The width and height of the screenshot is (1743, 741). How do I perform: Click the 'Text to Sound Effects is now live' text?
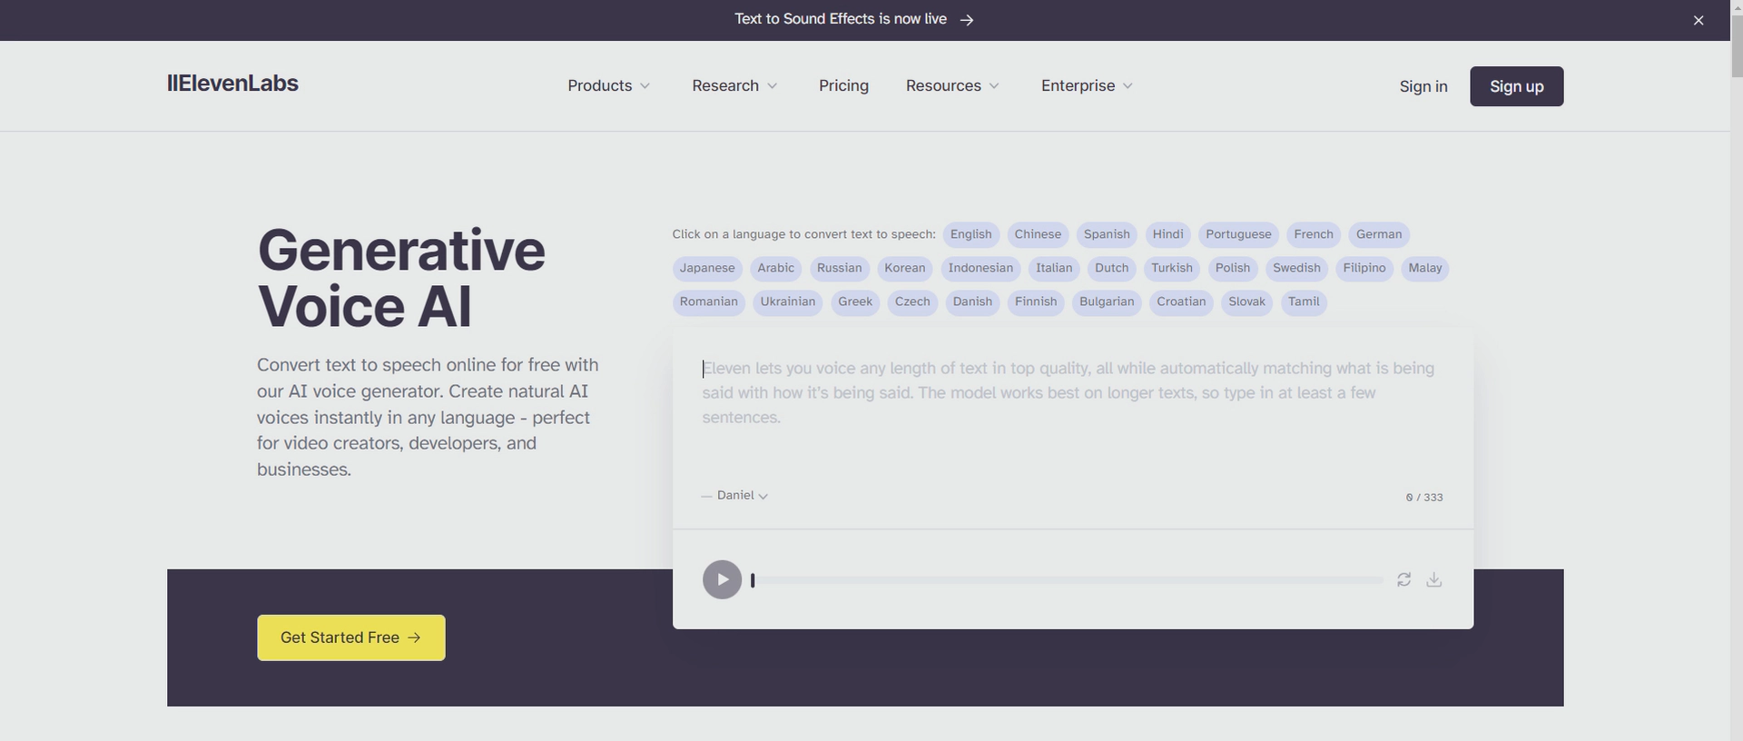[x=841, y=19]
